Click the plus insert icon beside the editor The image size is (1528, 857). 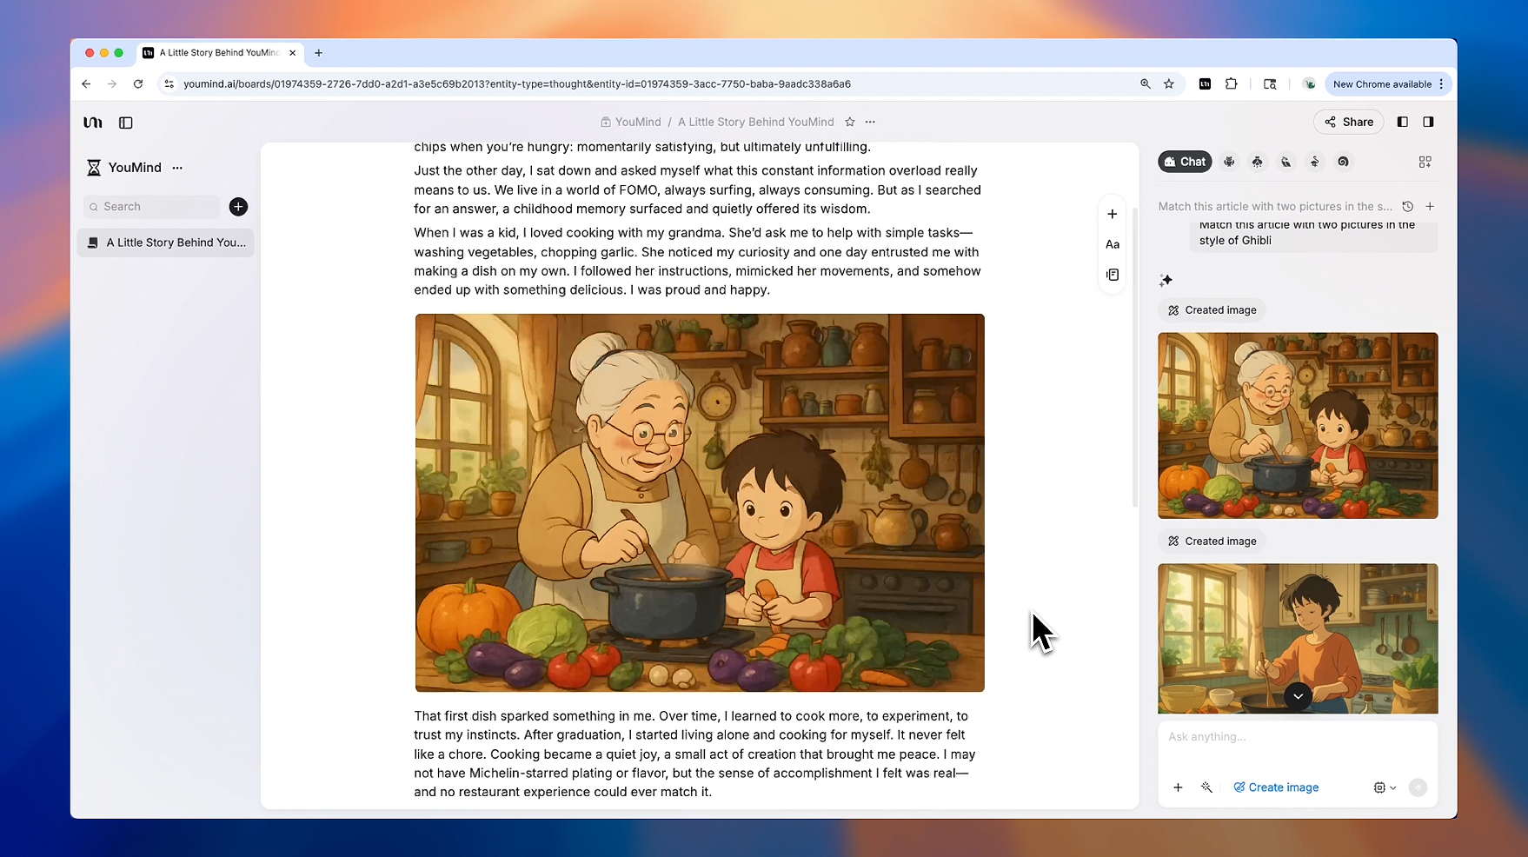(x=1113, y=214)
